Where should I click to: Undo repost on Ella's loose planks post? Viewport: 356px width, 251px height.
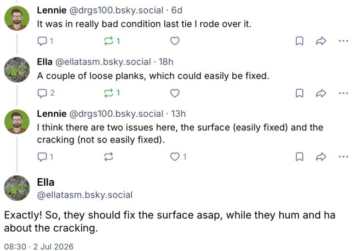(x=112, y=93)
